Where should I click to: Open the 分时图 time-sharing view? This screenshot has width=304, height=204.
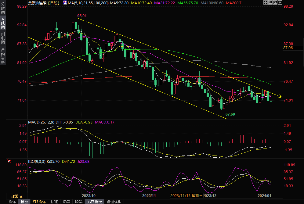3,10
